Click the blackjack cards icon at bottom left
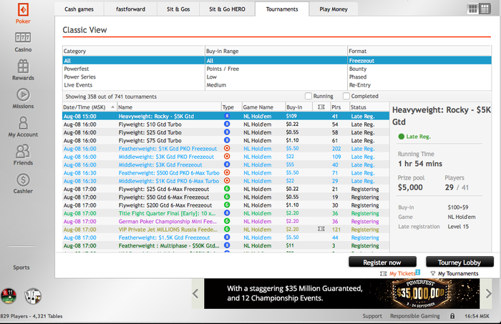This screenshot has width=501, height=324. tap(33, 296)
